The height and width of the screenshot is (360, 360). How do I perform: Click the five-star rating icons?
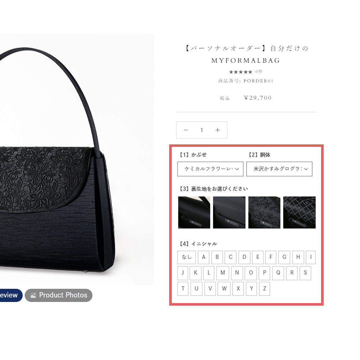pyautogui.click(x=240, y=72)
